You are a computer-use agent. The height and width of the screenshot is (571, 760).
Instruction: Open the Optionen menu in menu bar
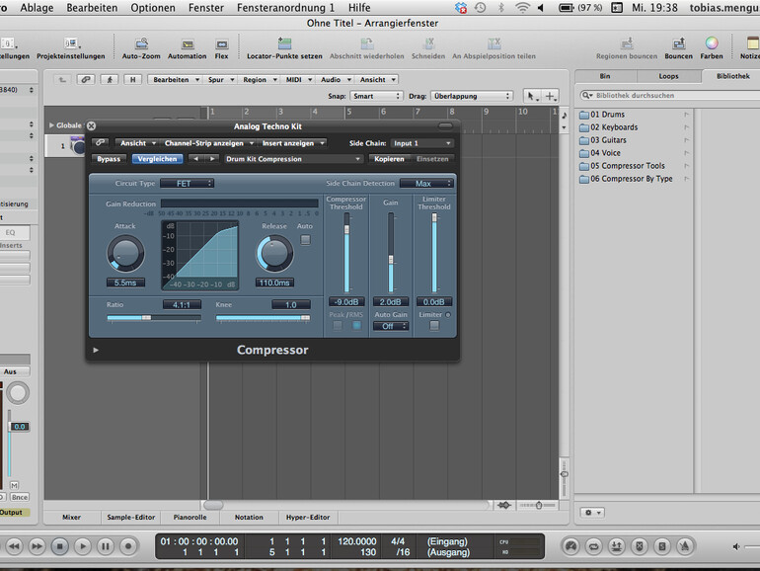tap(153, 7)
